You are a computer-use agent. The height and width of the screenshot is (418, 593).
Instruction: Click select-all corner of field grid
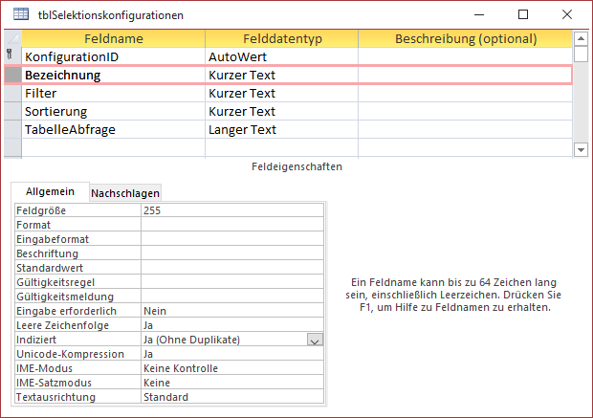(12, 38)
